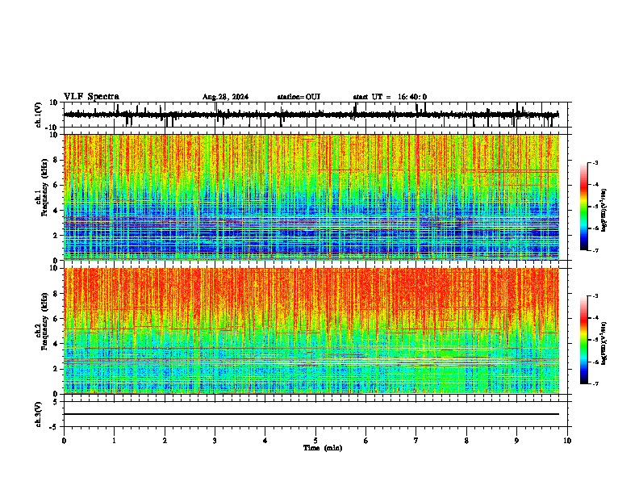
Task: Click the "-7" tick on ch.2 colorbar
Action: (595, 383)
